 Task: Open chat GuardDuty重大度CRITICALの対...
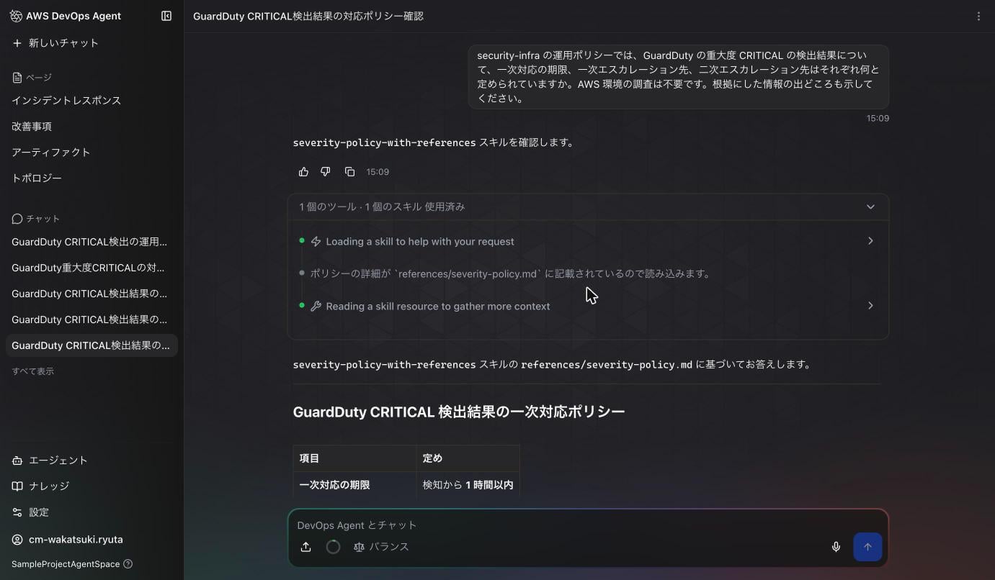coord(92,268)
